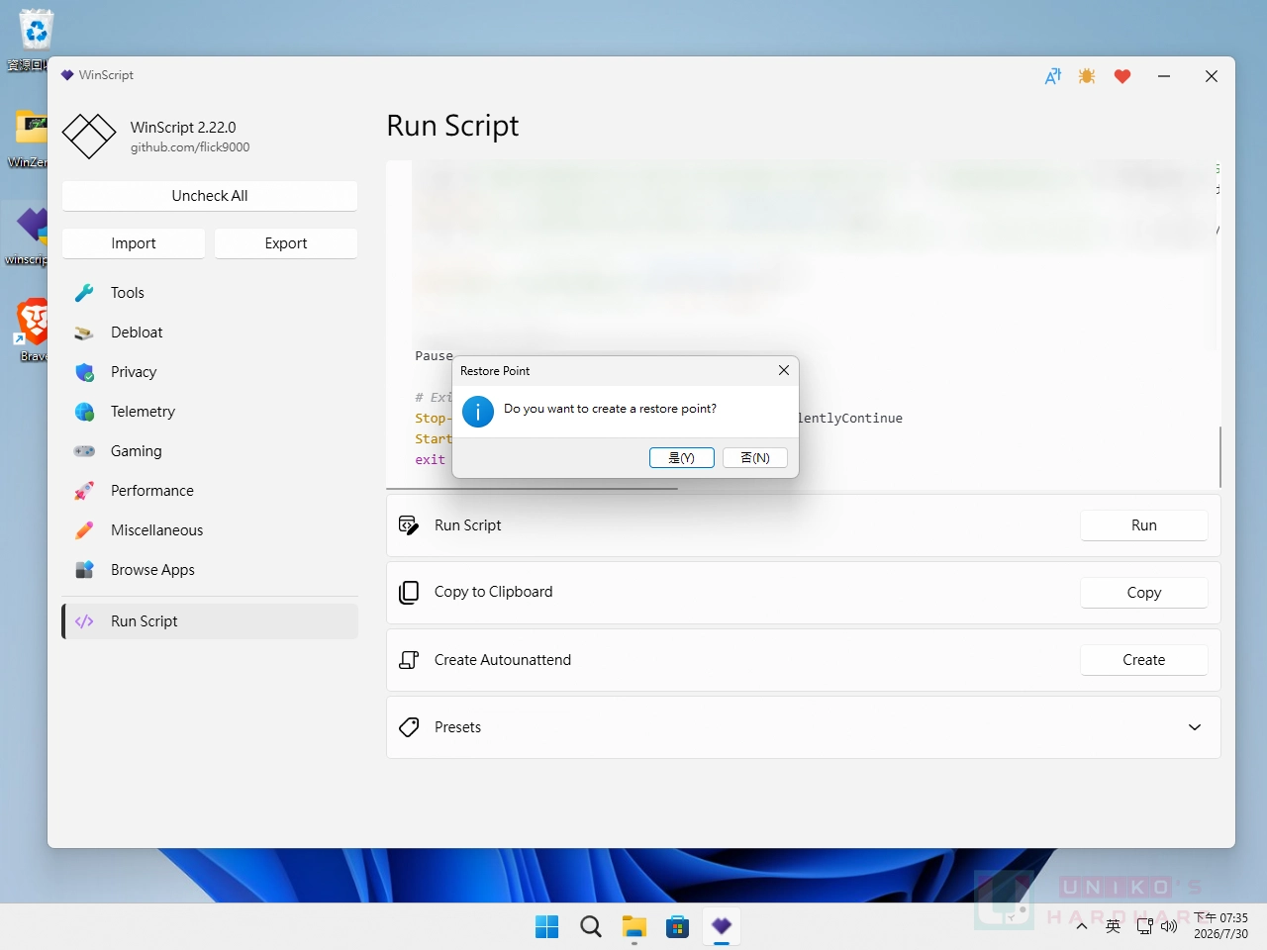Screen dimensions: 1267x950
Task: Select the Performance section
Action: point(210,491)
